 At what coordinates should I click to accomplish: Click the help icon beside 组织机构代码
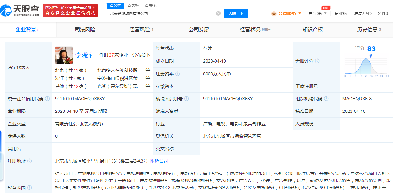326,99
